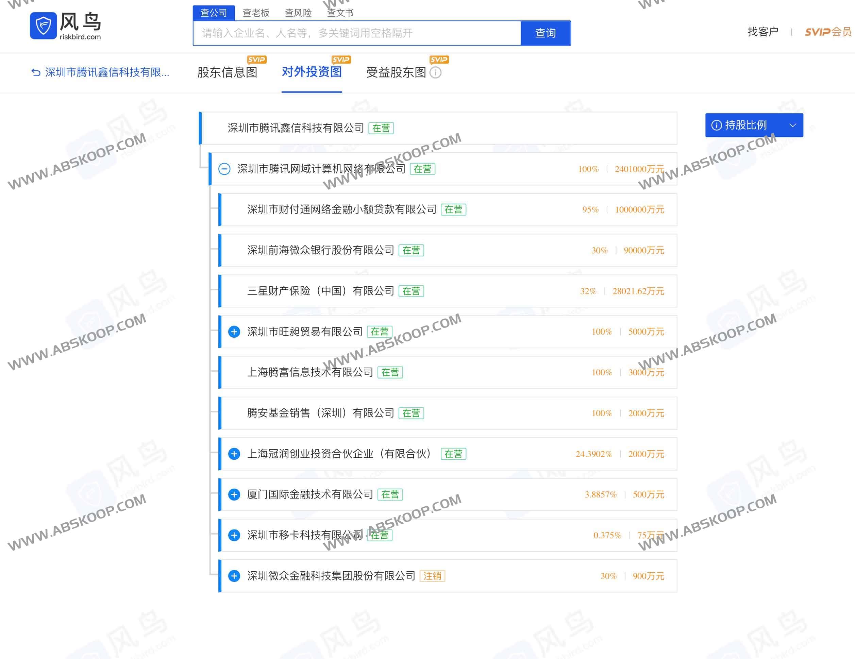Click the info icon beside 受益股东图
Image resolution: width=855 pixels, height=659 pixels.
[436, 73]
